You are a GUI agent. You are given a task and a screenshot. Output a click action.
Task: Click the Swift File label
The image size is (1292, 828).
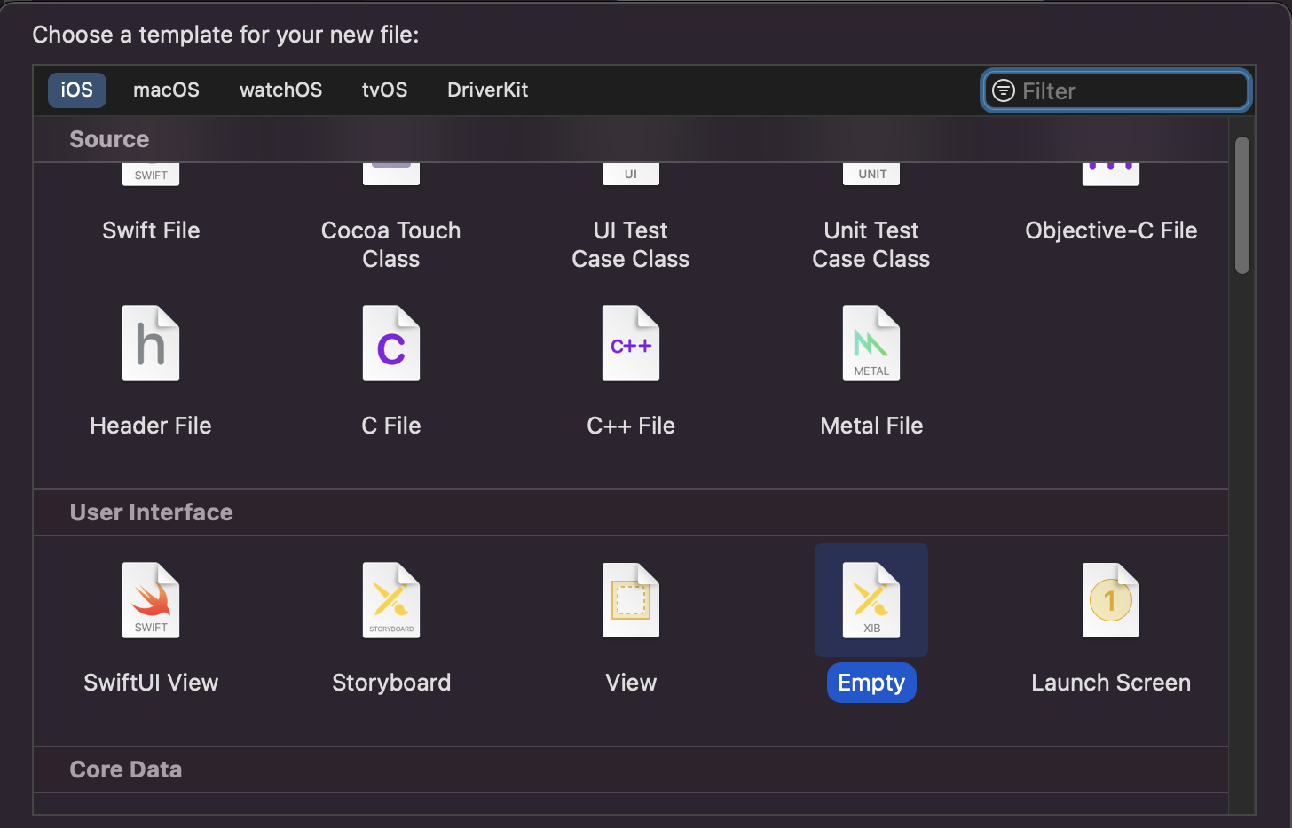click(x=151, y=230)
